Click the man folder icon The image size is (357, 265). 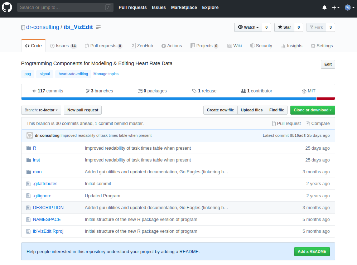(x=29, y=172)
